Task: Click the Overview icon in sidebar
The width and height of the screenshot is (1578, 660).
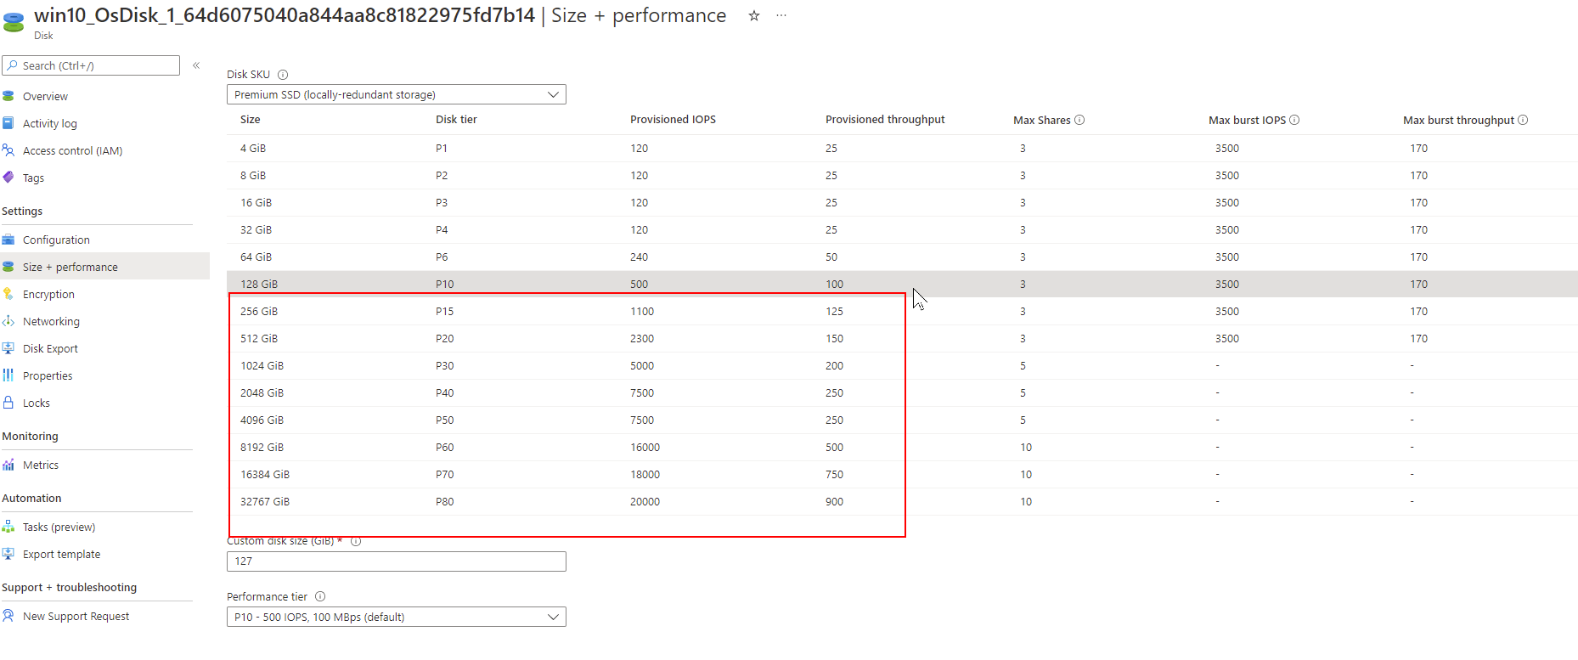Action: [8, 96]
